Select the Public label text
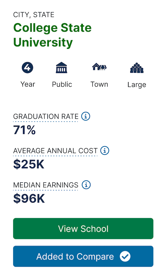This screenshot has height=277, width=167. (x=62, y=84)
